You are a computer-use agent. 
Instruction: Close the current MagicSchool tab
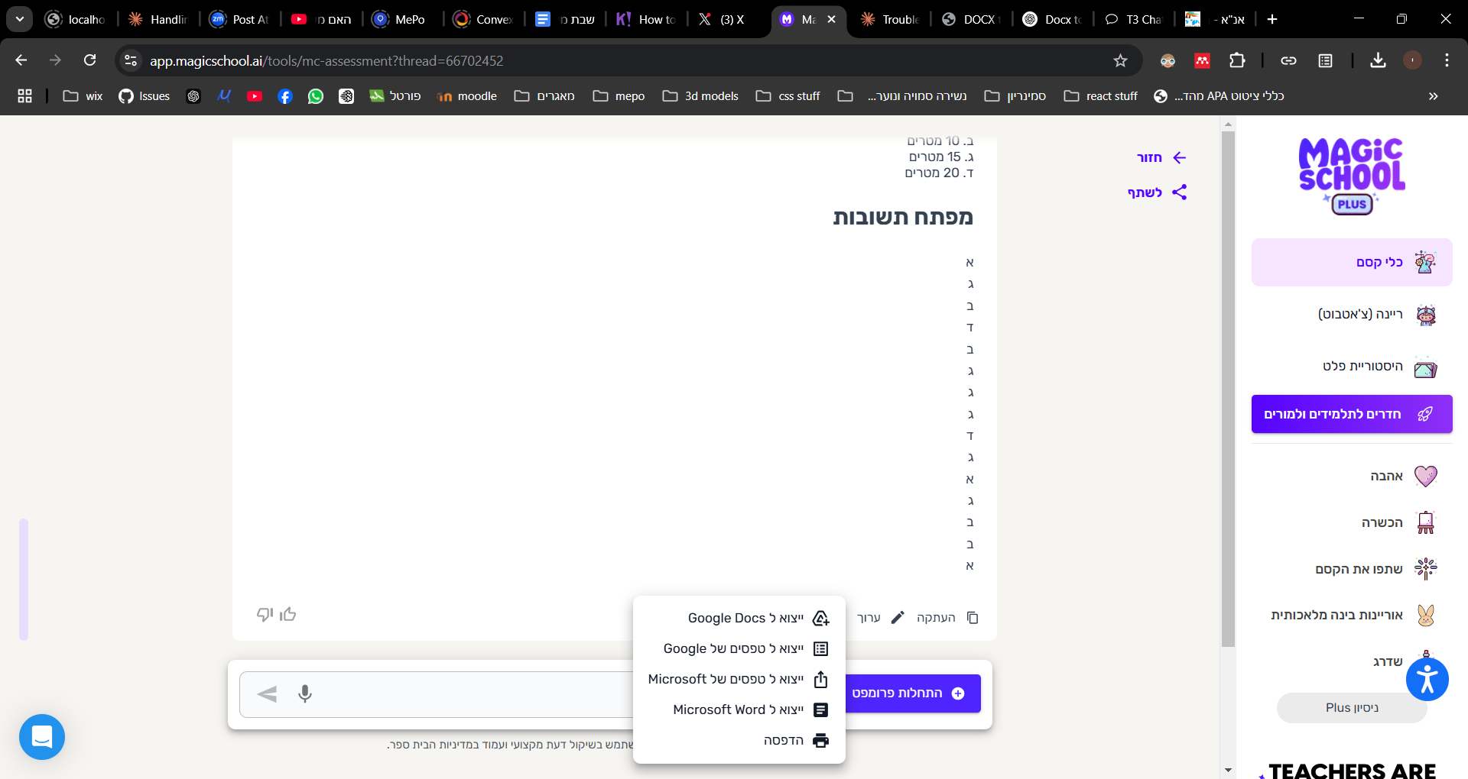[831, 19]
